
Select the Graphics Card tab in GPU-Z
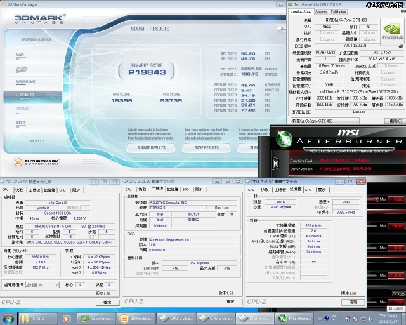click(301, 11)
